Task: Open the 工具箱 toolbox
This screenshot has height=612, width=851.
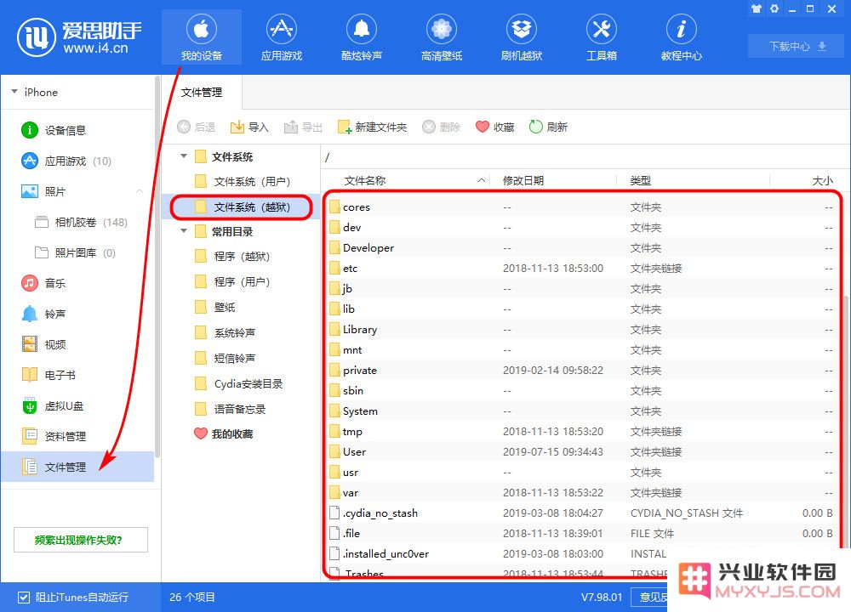Action: coord(602,37)
